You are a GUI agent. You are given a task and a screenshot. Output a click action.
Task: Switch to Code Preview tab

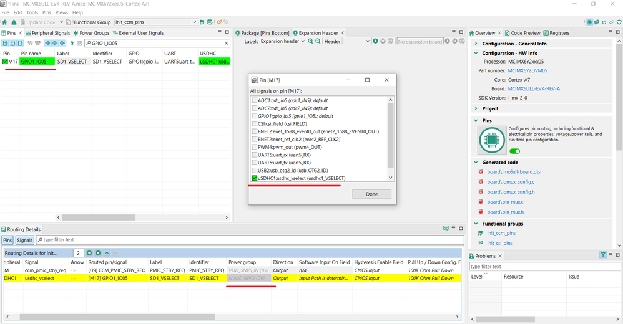click(x=522, y=33)
